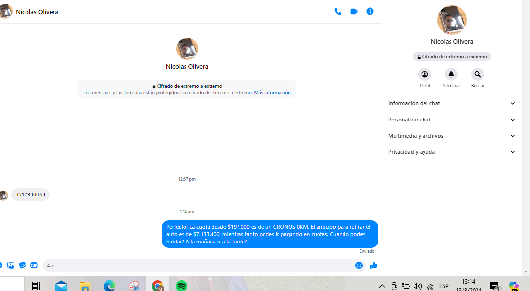Send a thumbs-up like
The image size is (530, 291).
[x=373, y=266]
